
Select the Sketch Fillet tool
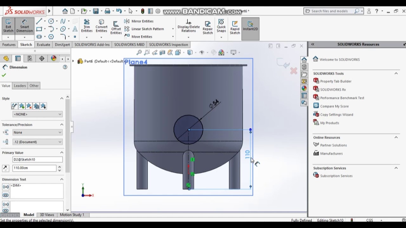(x=63, y=36)
